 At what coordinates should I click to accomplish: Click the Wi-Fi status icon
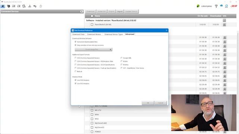216,6
